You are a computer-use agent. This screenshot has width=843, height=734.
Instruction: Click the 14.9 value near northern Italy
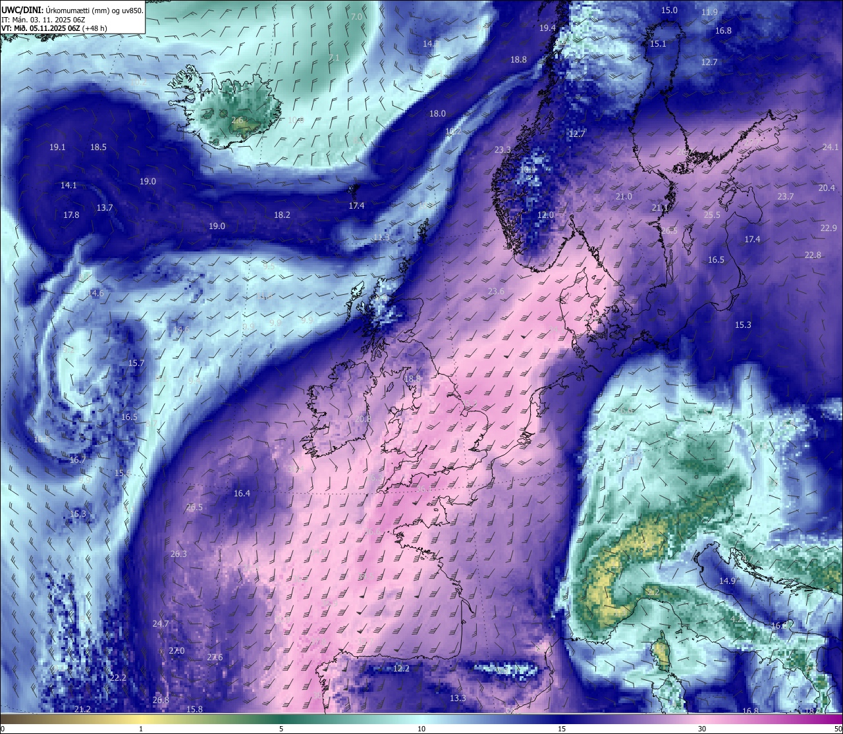tap(727, 581)
